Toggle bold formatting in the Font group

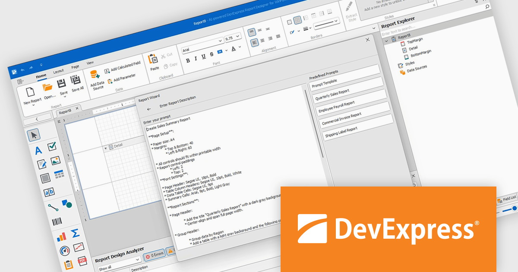click(x=188, y=60)
